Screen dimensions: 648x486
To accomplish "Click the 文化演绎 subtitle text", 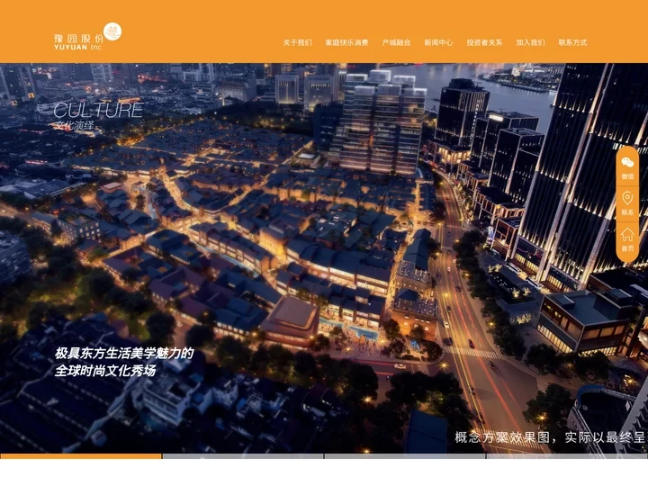I will 75,126.
